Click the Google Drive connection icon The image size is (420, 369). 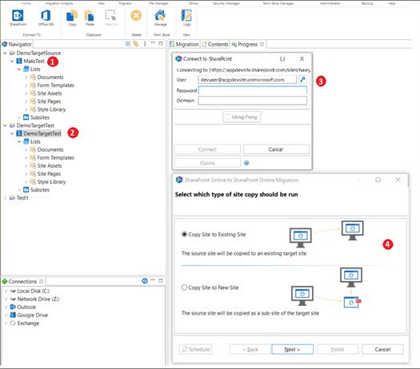[13, 315]
